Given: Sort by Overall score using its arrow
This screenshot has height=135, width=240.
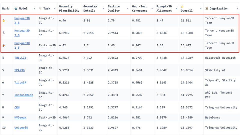Looking at the screenshot, I should click(x=201, y=9).
